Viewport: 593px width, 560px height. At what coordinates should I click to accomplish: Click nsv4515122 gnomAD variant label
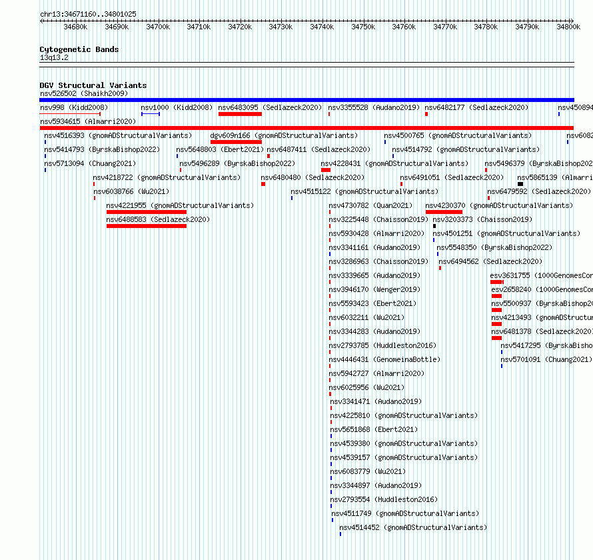[364, 191]
